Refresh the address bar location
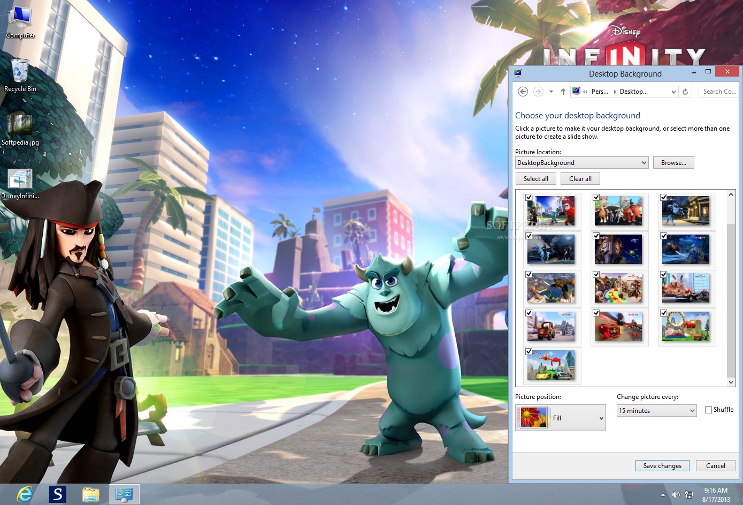Viewport: 743px width, 505px height. [685, 92]
